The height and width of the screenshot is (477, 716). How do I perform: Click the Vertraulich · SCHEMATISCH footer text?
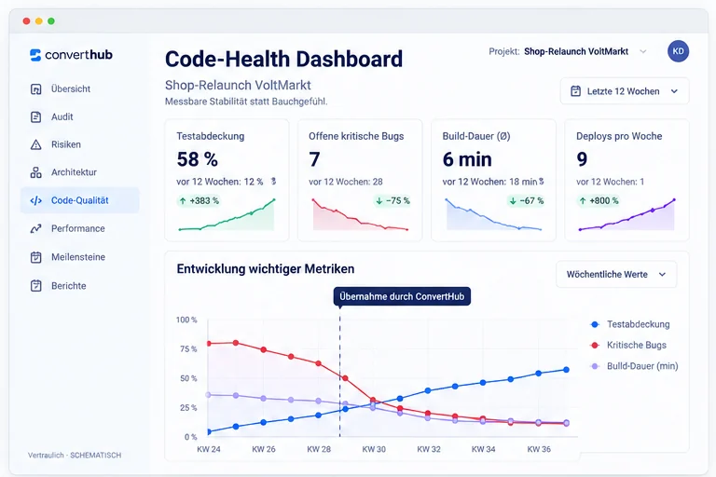click(x=75, y=456)
